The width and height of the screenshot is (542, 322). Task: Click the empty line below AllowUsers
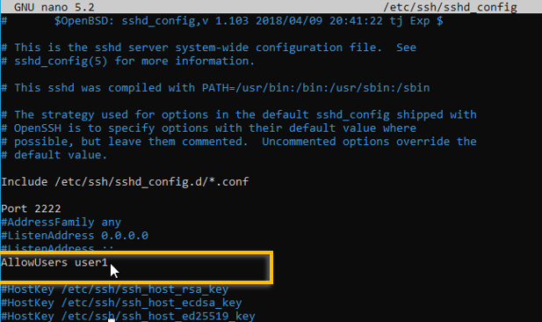pos(134,274)
